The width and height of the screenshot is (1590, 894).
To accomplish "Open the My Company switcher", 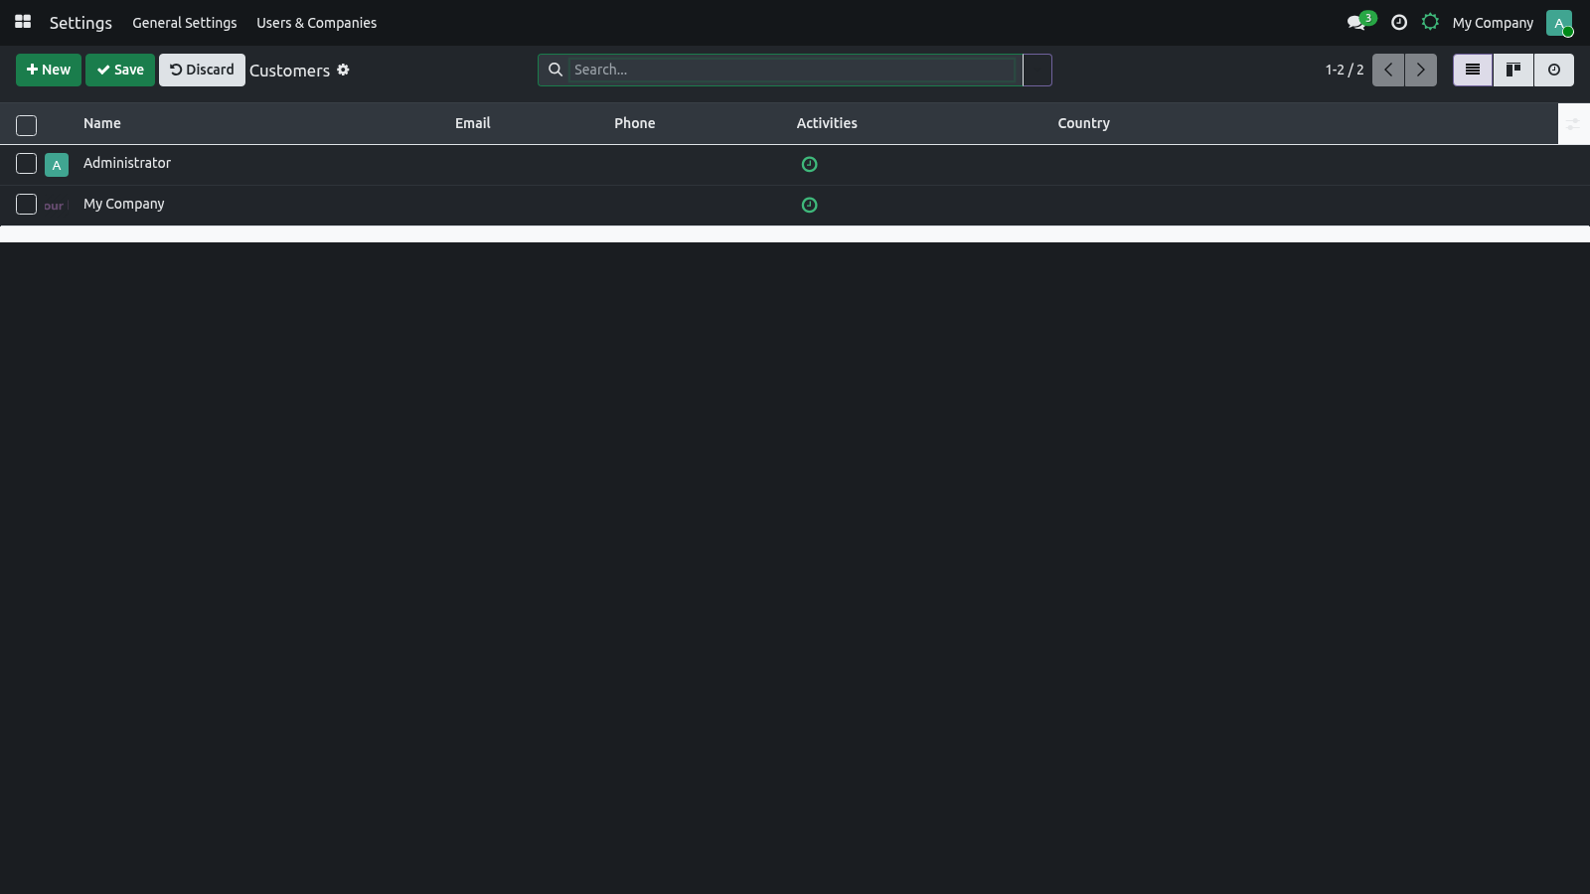I will click(x=1493, y=23).
